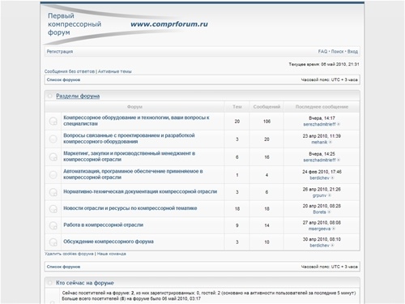Click www.comprforum.ru header text
The width and height of the screenshot is (405, 304).
point(169,24)
